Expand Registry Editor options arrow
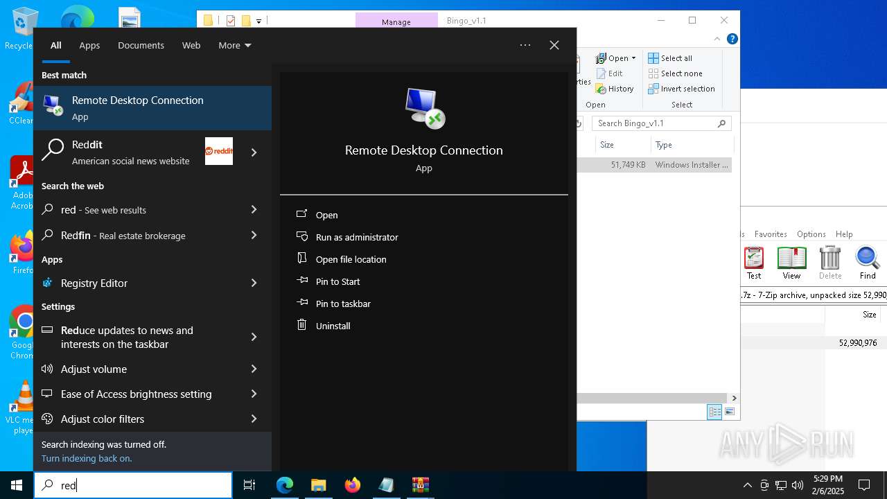Image resolution: width=887 pixels, height=499 pixels. click(x=254, y=283)
